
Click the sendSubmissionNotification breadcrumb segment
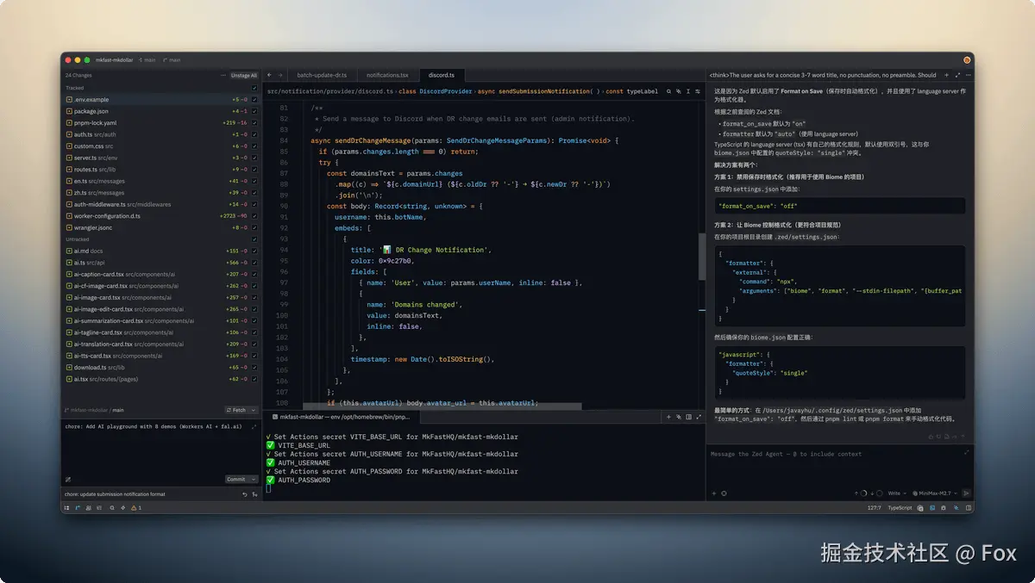tap(548, 91)
